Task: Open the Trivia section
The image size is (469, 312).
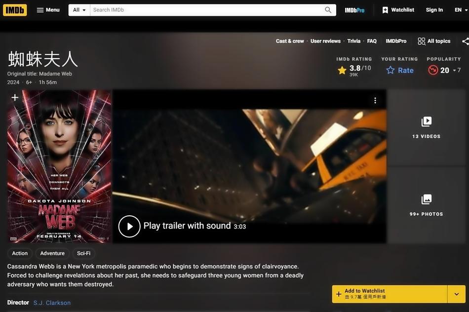Action: (x=354, y=41)
